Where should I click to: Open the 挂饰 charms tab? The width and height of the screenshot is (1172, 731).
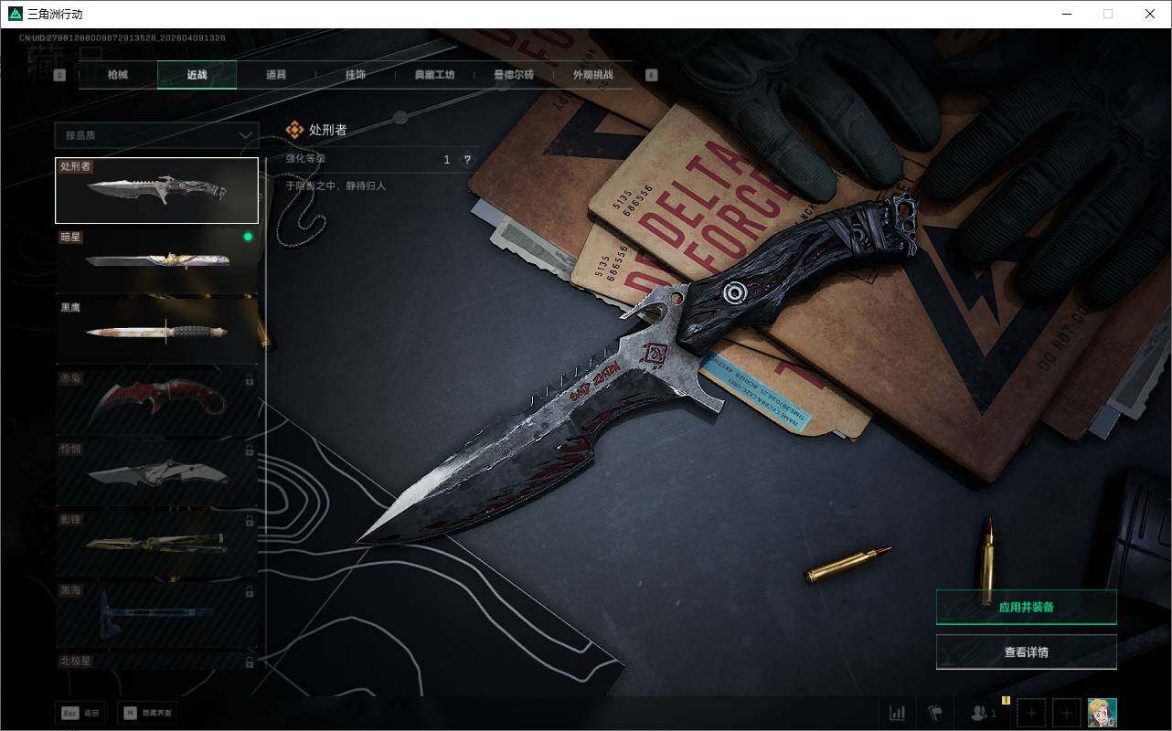[x=356, y=75]
